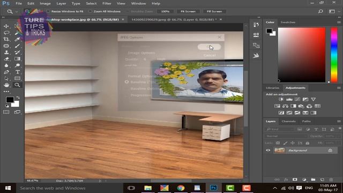Viewport: 343px width, 193px height.
Task: Open the Zoom tool preset picker arrow
Action: point(17,11)
